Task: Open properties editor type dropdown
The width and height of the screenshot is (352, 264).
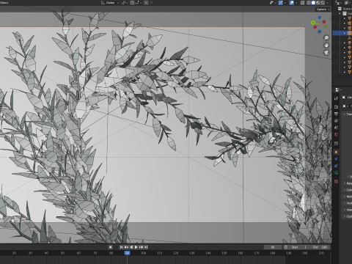Action: 338,89
